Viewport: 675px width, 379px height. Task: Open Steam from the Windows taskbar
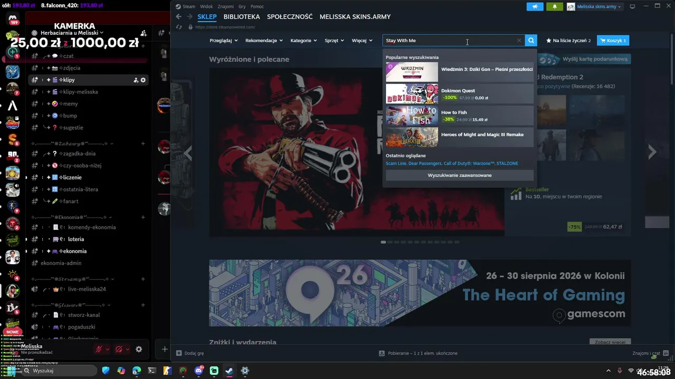pyautogui.click(x=229, y=371)
